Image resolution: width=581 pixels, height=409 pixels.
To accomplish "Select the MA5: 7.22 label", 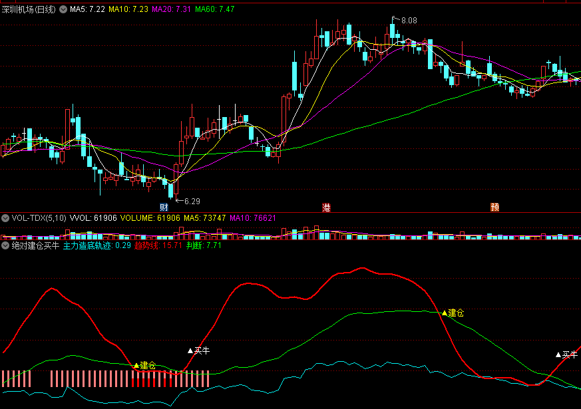I will pyautogui.click(x=87, y=9).
